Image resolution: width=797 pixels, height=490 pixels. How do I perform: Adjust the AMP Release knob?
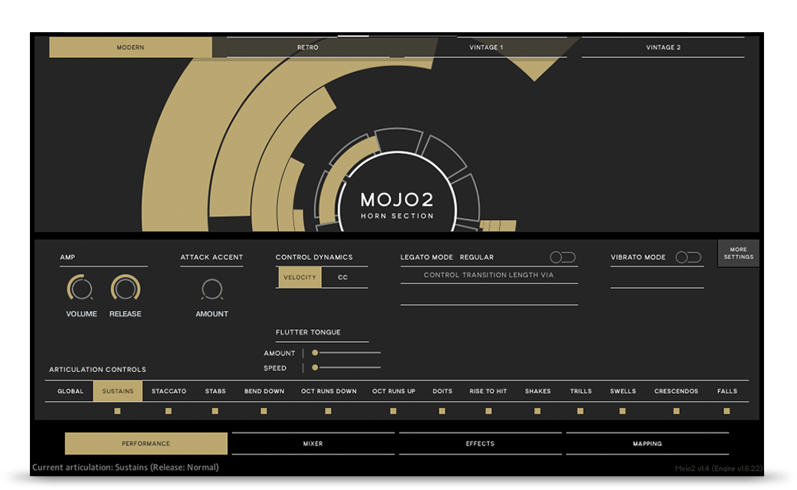pyautogui.click(x=125, y=289)
